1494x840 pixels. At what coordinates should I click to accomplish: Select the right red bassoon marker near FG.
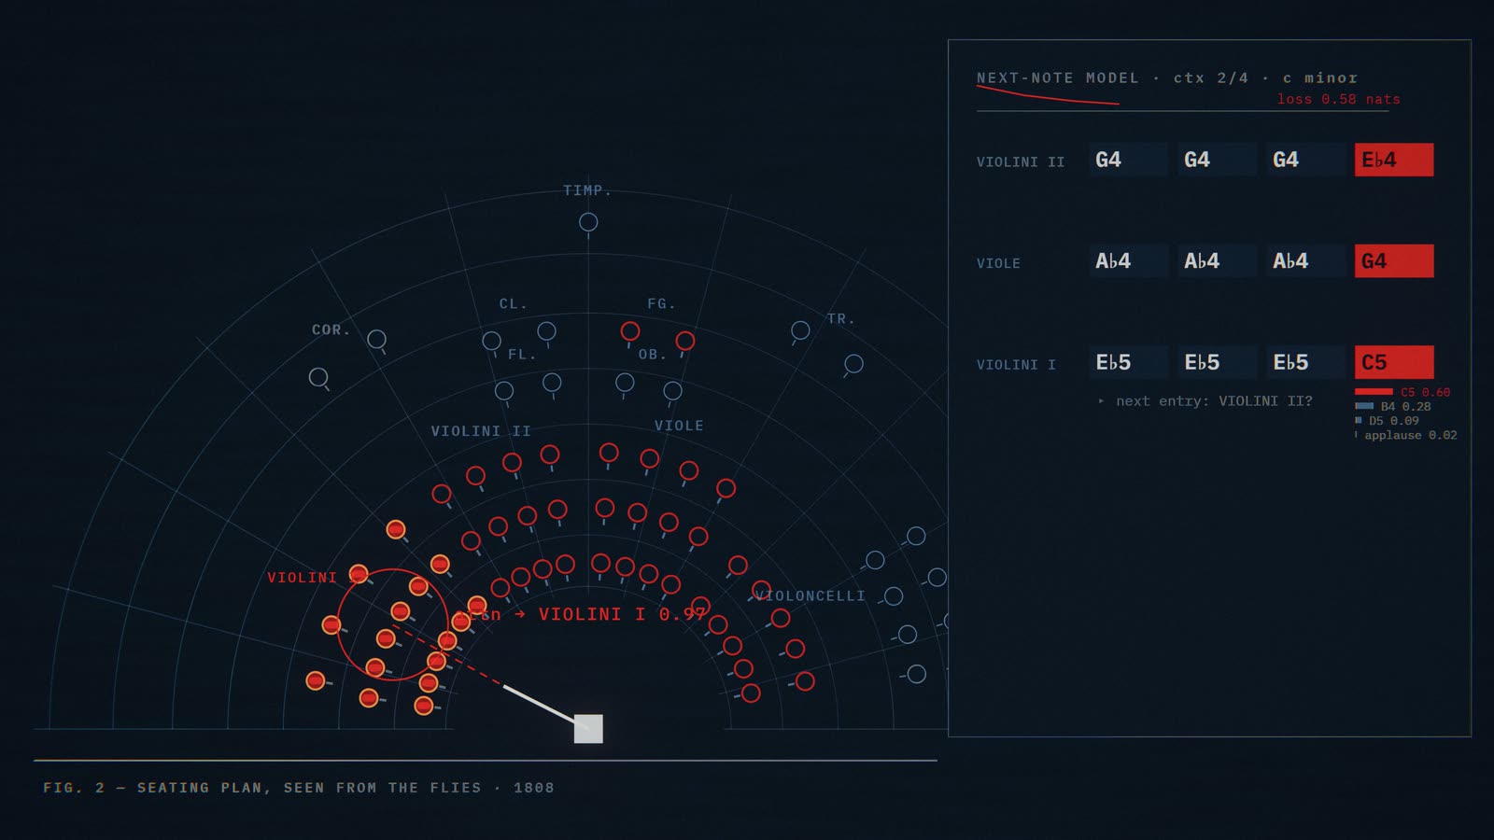(685, 341)
